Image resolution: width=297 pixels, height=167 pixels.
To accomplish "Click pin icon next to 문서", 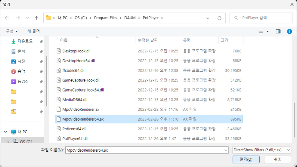I will [41, 51].
